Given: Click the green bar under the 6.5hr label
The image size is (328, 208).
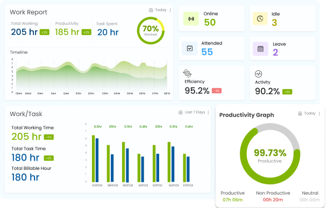Looking at the screenshot, I should [94, 159].
